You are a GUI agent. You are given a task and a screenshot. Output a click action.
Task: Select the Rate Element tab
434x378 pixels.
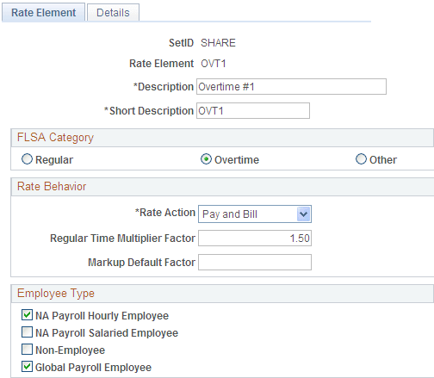[x=43, y=13]
